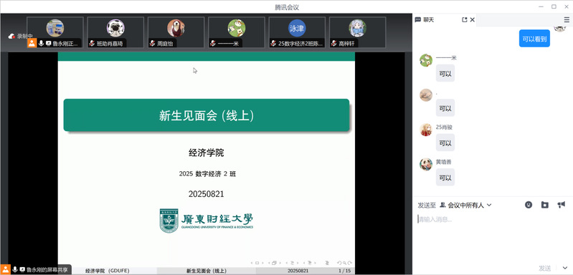Click 鲁永刚的屏幕共享 label at bottom left
573x275 pixels.
pos(47,269)
